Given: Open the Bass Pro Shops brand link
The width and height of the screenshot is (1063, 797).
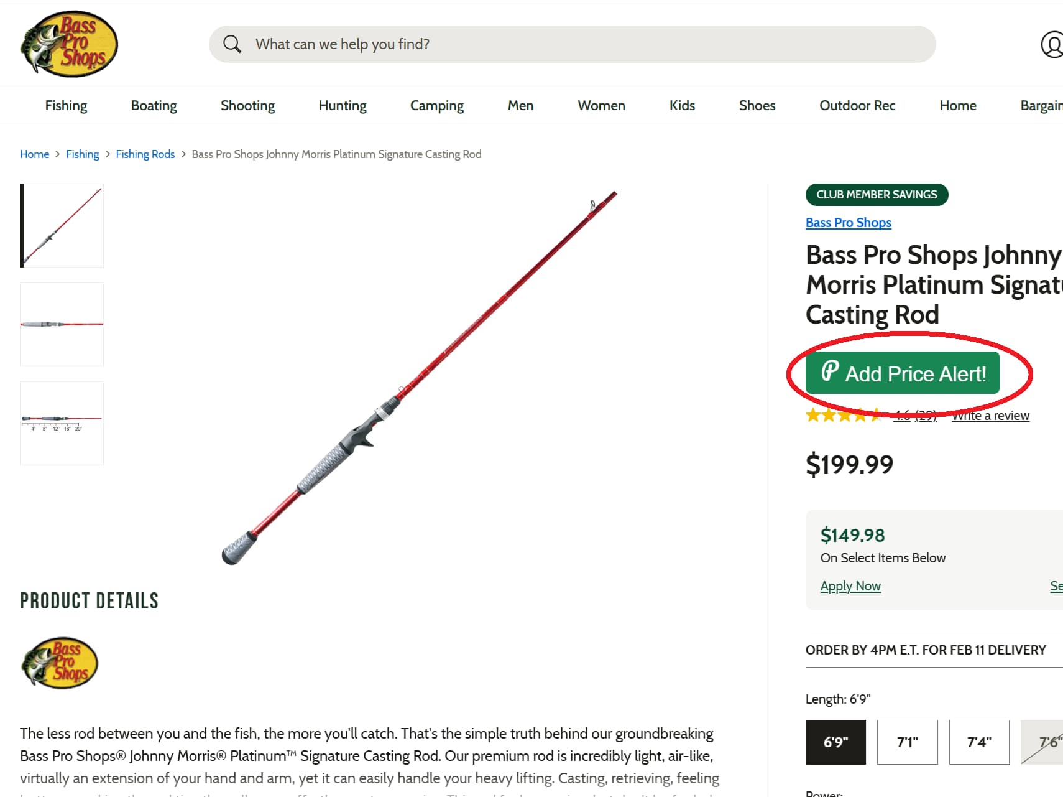Looking at the screenshot, I should coord(849,222).
